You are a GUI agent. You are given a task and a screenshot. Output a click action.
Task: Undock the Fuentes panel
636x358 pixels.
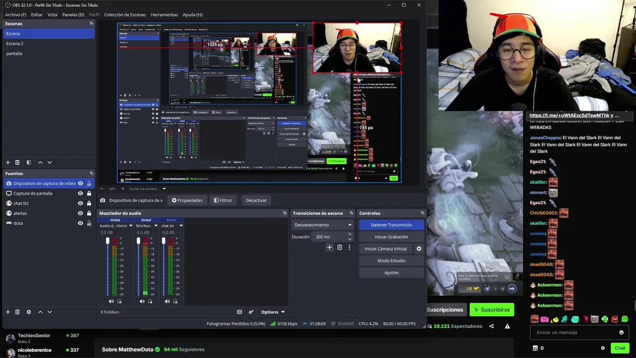(91, 173)
